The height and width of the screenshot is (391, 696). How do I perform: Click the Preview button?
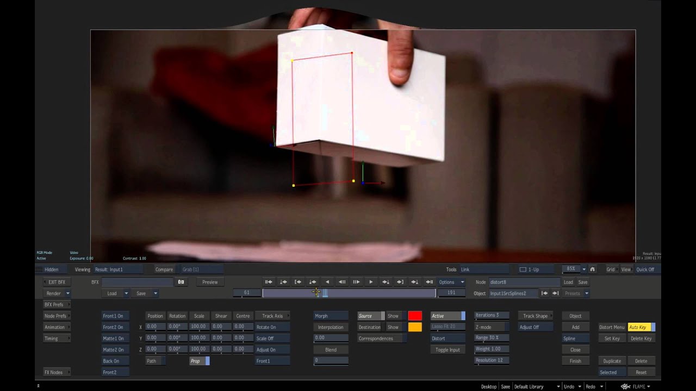coord(210,282)
